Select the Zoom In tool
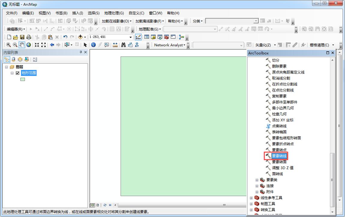This screenshot has height=217, width=345. click(x=8, y=45)
